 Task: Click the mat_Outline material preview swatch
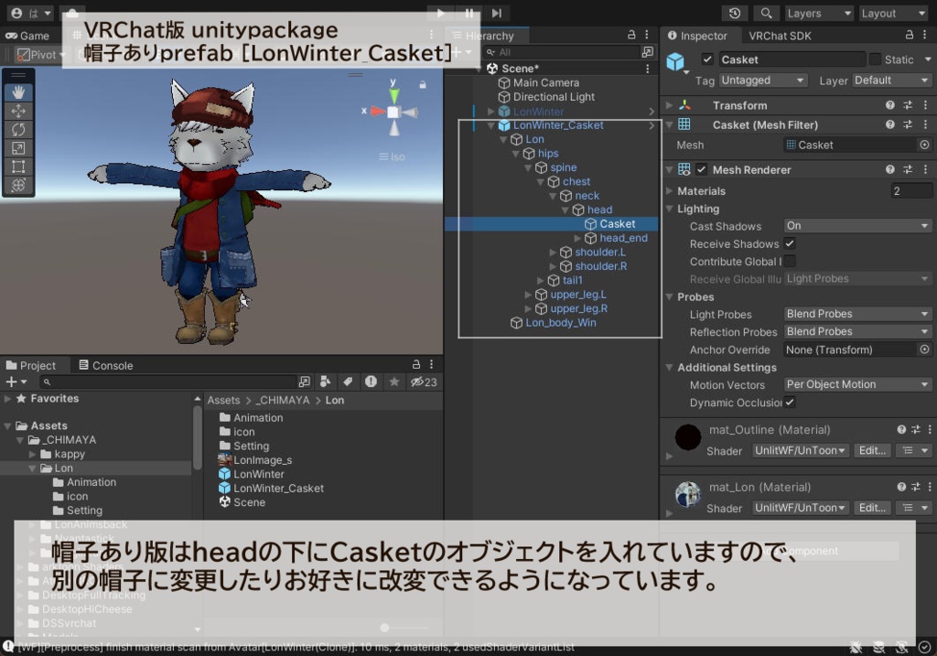tap(688, 436)
